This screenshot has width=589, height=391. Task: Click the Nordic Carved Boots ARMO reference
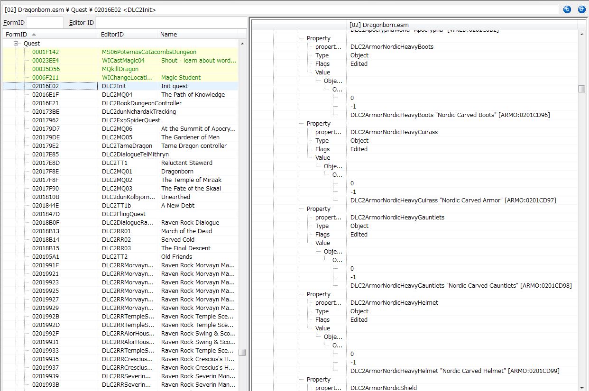tap(450, 115)
